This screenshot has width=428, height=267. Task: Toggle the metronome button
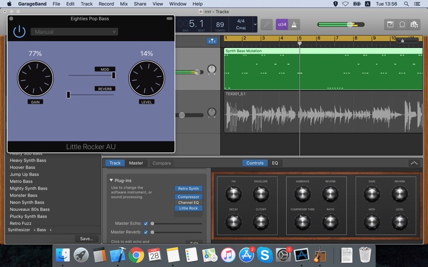[x=294, y=25]
